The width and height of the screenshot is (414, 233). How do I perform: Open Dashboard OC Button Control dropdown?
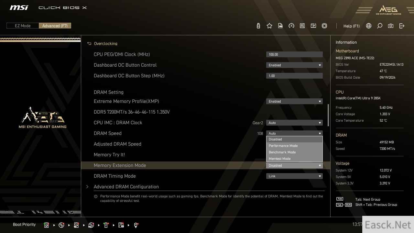(294, 65)
